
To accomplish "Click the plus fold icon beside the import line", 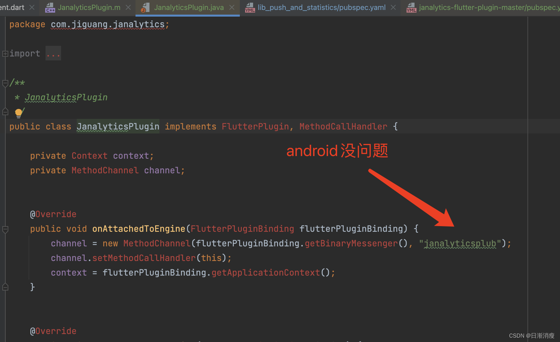I will tap(5, 53).
